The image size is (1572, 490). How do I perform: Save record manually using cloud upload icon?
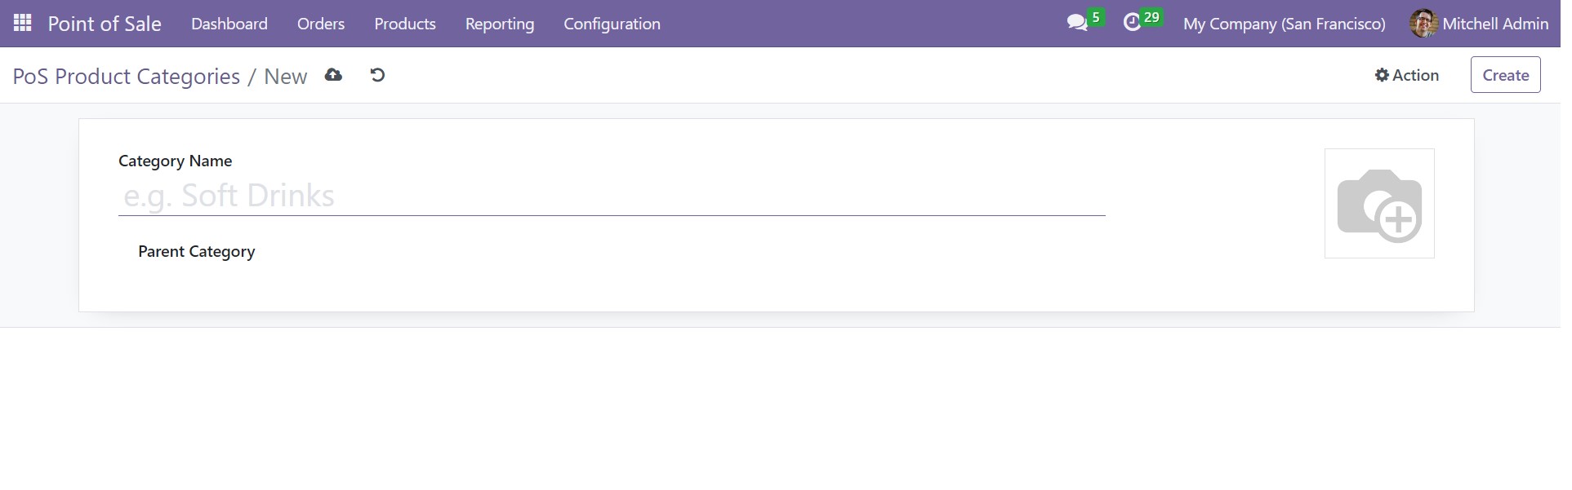pos(333,75)
